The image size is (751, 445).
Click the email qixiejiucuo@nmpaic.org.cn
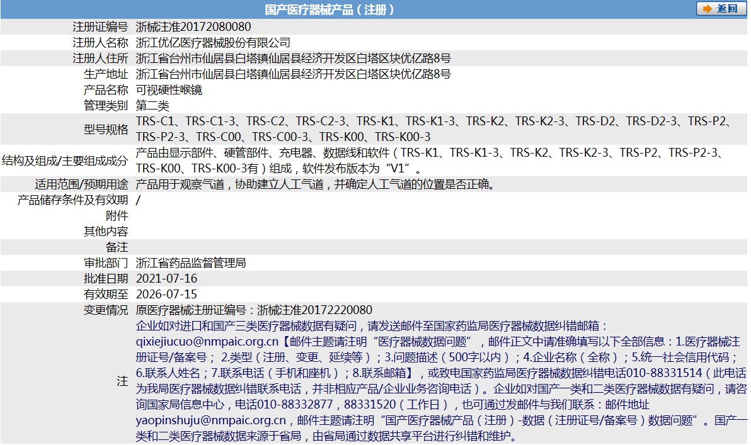207,342
